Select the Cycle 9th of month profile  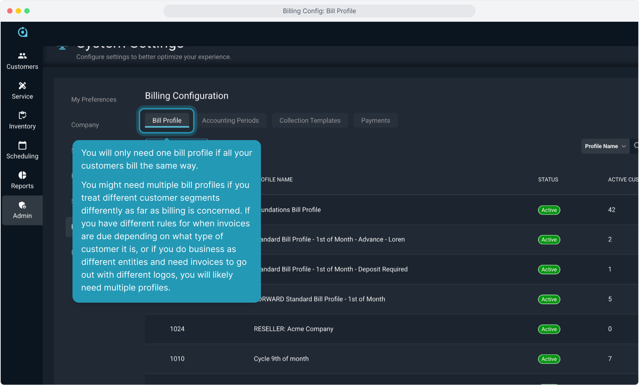tap(281, 359)
